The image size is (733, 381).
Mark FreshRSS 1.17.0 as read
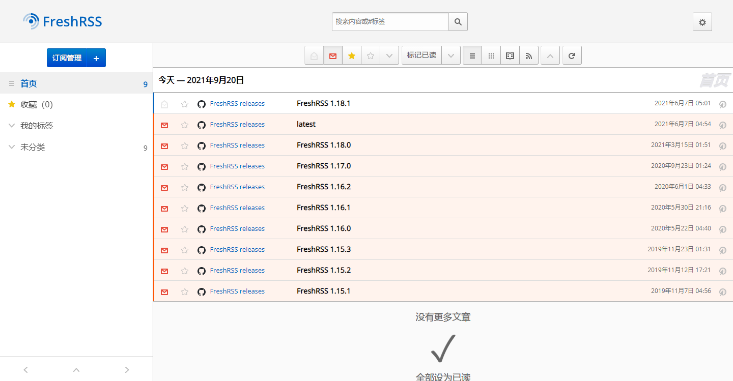tap(164, 167)
